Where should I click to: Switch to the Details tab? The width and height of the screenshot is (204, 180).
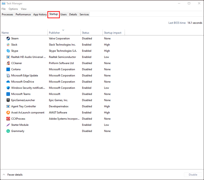pyautogui.click(x=73, y=15)
